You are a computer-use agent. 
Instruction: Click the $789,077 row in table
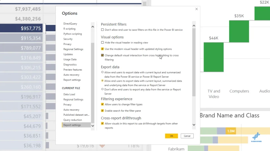pyautogui.click(x=21, y=48)
